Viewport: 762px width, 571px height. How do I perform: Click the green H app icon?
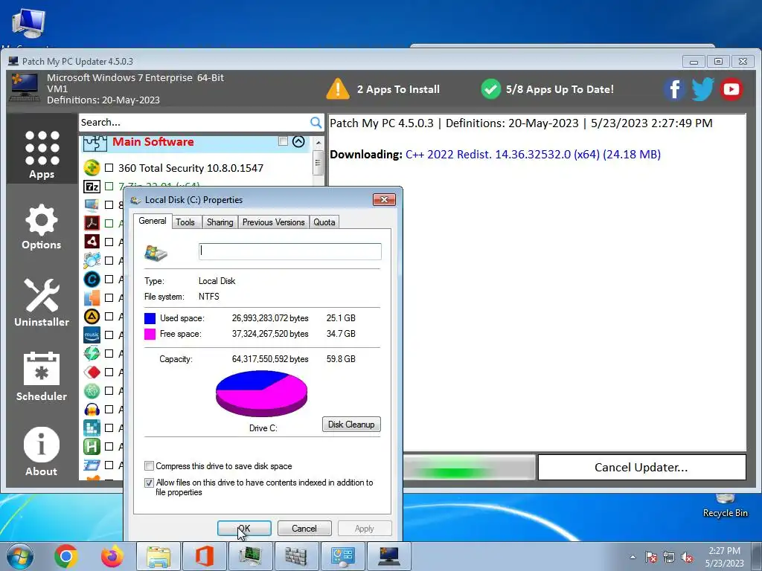click(x=92, y=446)
